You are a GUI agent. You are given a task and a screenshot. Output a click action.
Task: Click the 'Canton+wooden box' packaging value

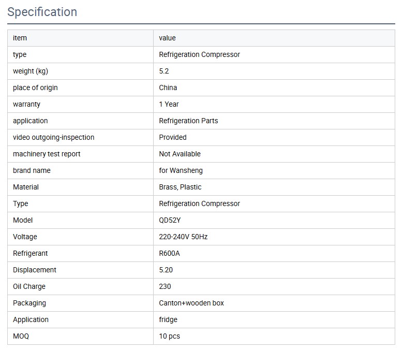click(x=191, y=303)
